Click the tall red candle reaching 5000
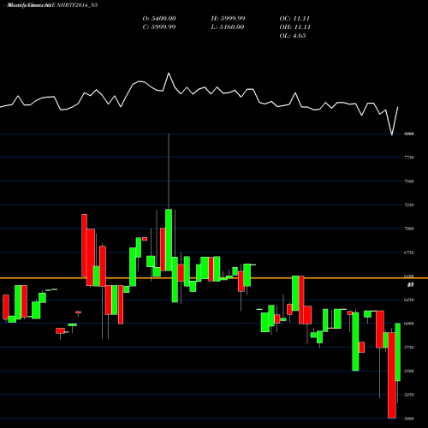 click(392, 375)
